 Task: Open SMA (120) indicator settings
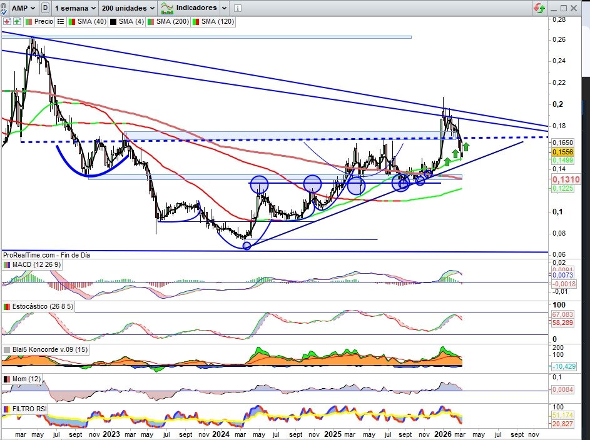point(213,21)
